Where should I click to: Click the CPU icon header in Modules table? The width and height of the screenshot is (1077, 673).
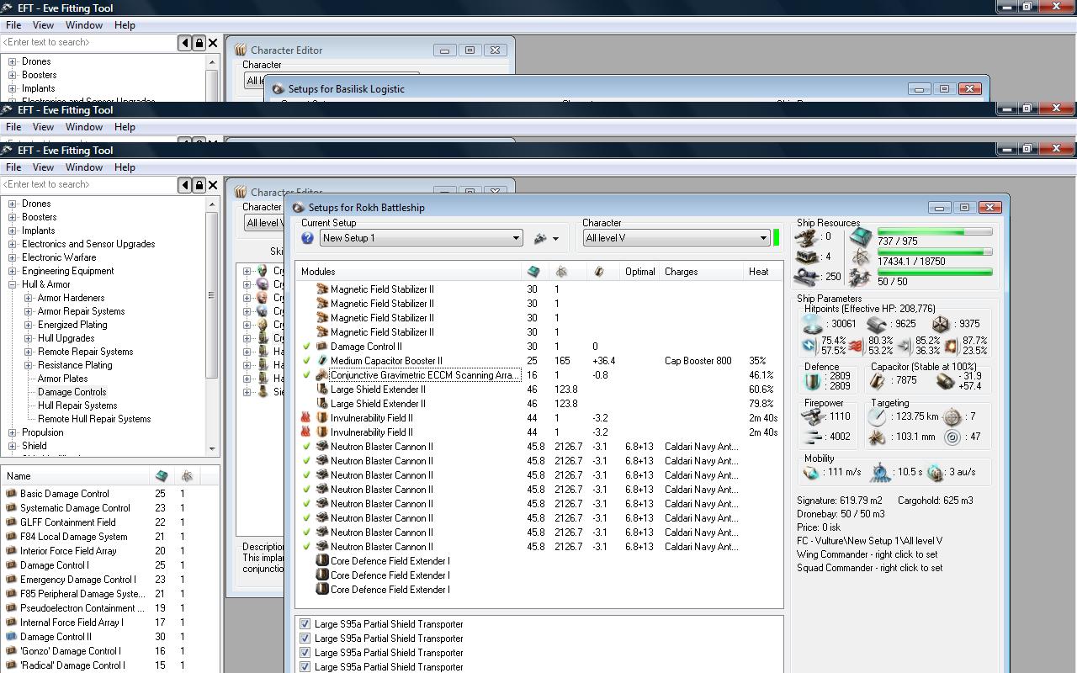533,272
